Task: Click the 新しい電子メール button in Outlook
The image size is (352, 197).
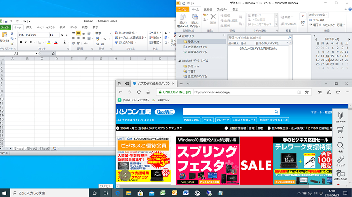Action: 183,21
